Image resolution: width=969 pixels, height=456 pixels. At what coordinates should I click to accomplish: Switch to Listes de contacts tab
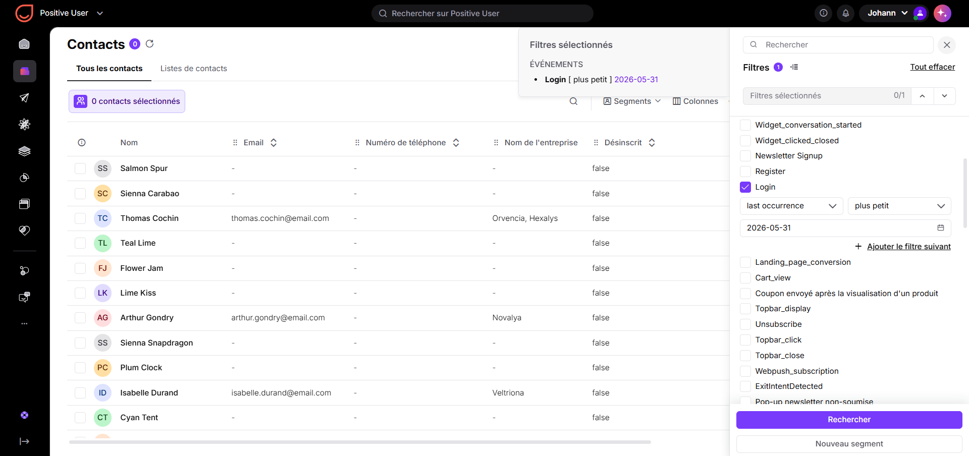point(194,69)
